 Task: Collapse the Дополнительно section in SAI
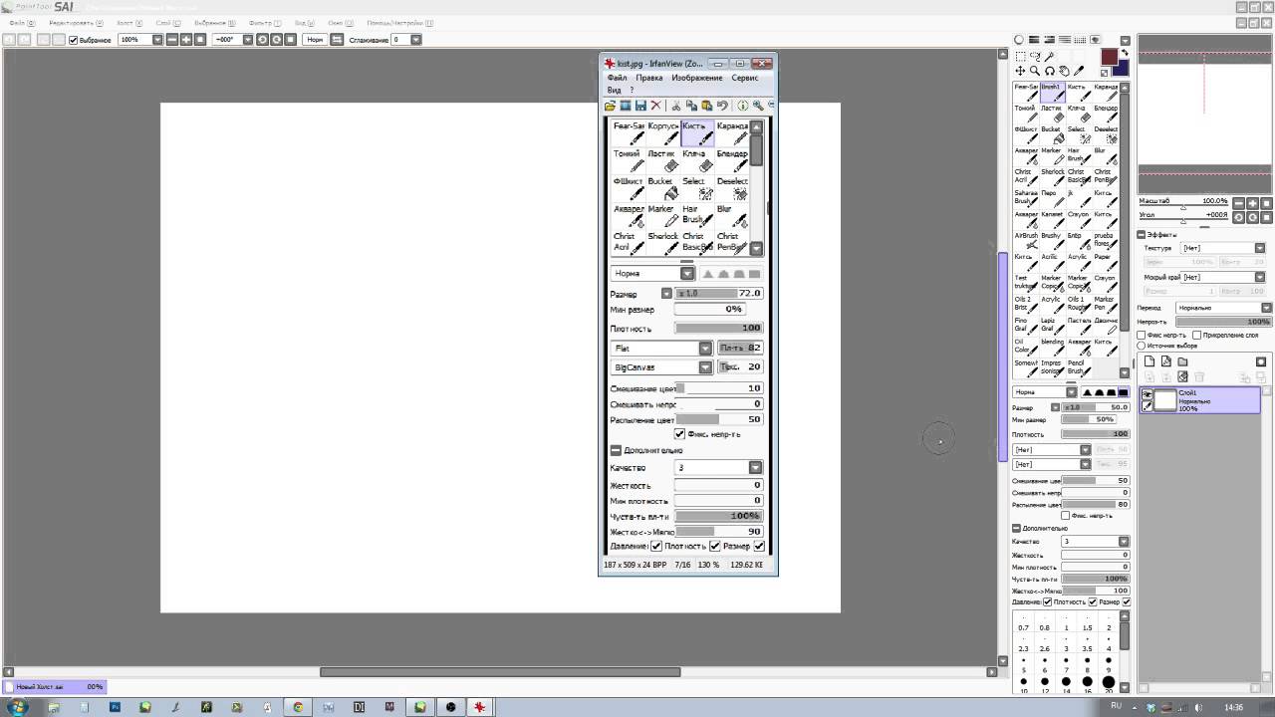pos(1017,528)
